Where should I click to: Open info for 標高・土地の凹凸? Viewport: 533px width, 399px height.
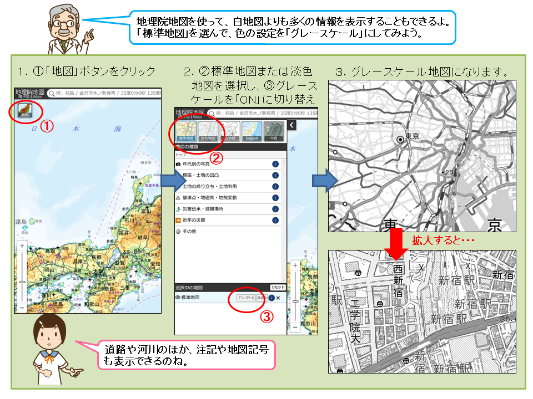point(275,176)
